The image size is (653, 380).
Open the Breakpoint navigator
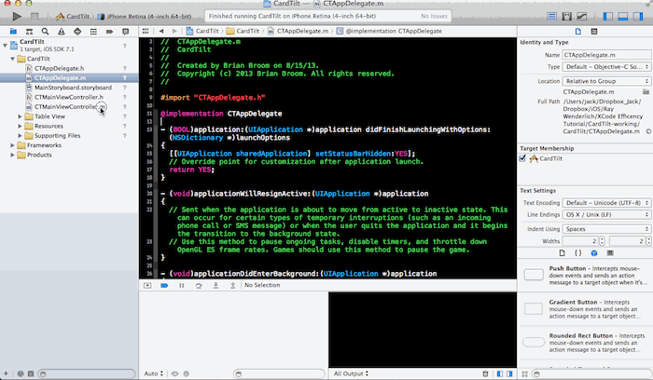click(x=109, y=32)
